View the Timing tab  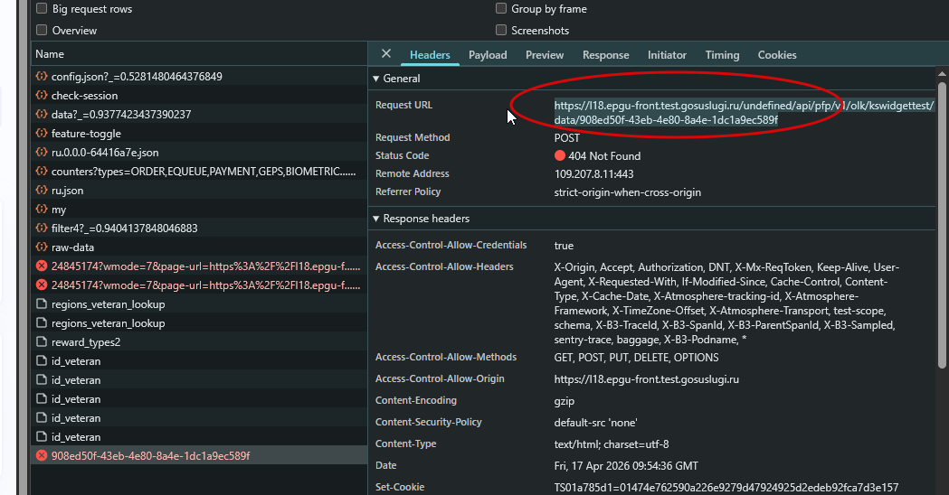click(722, 55)
